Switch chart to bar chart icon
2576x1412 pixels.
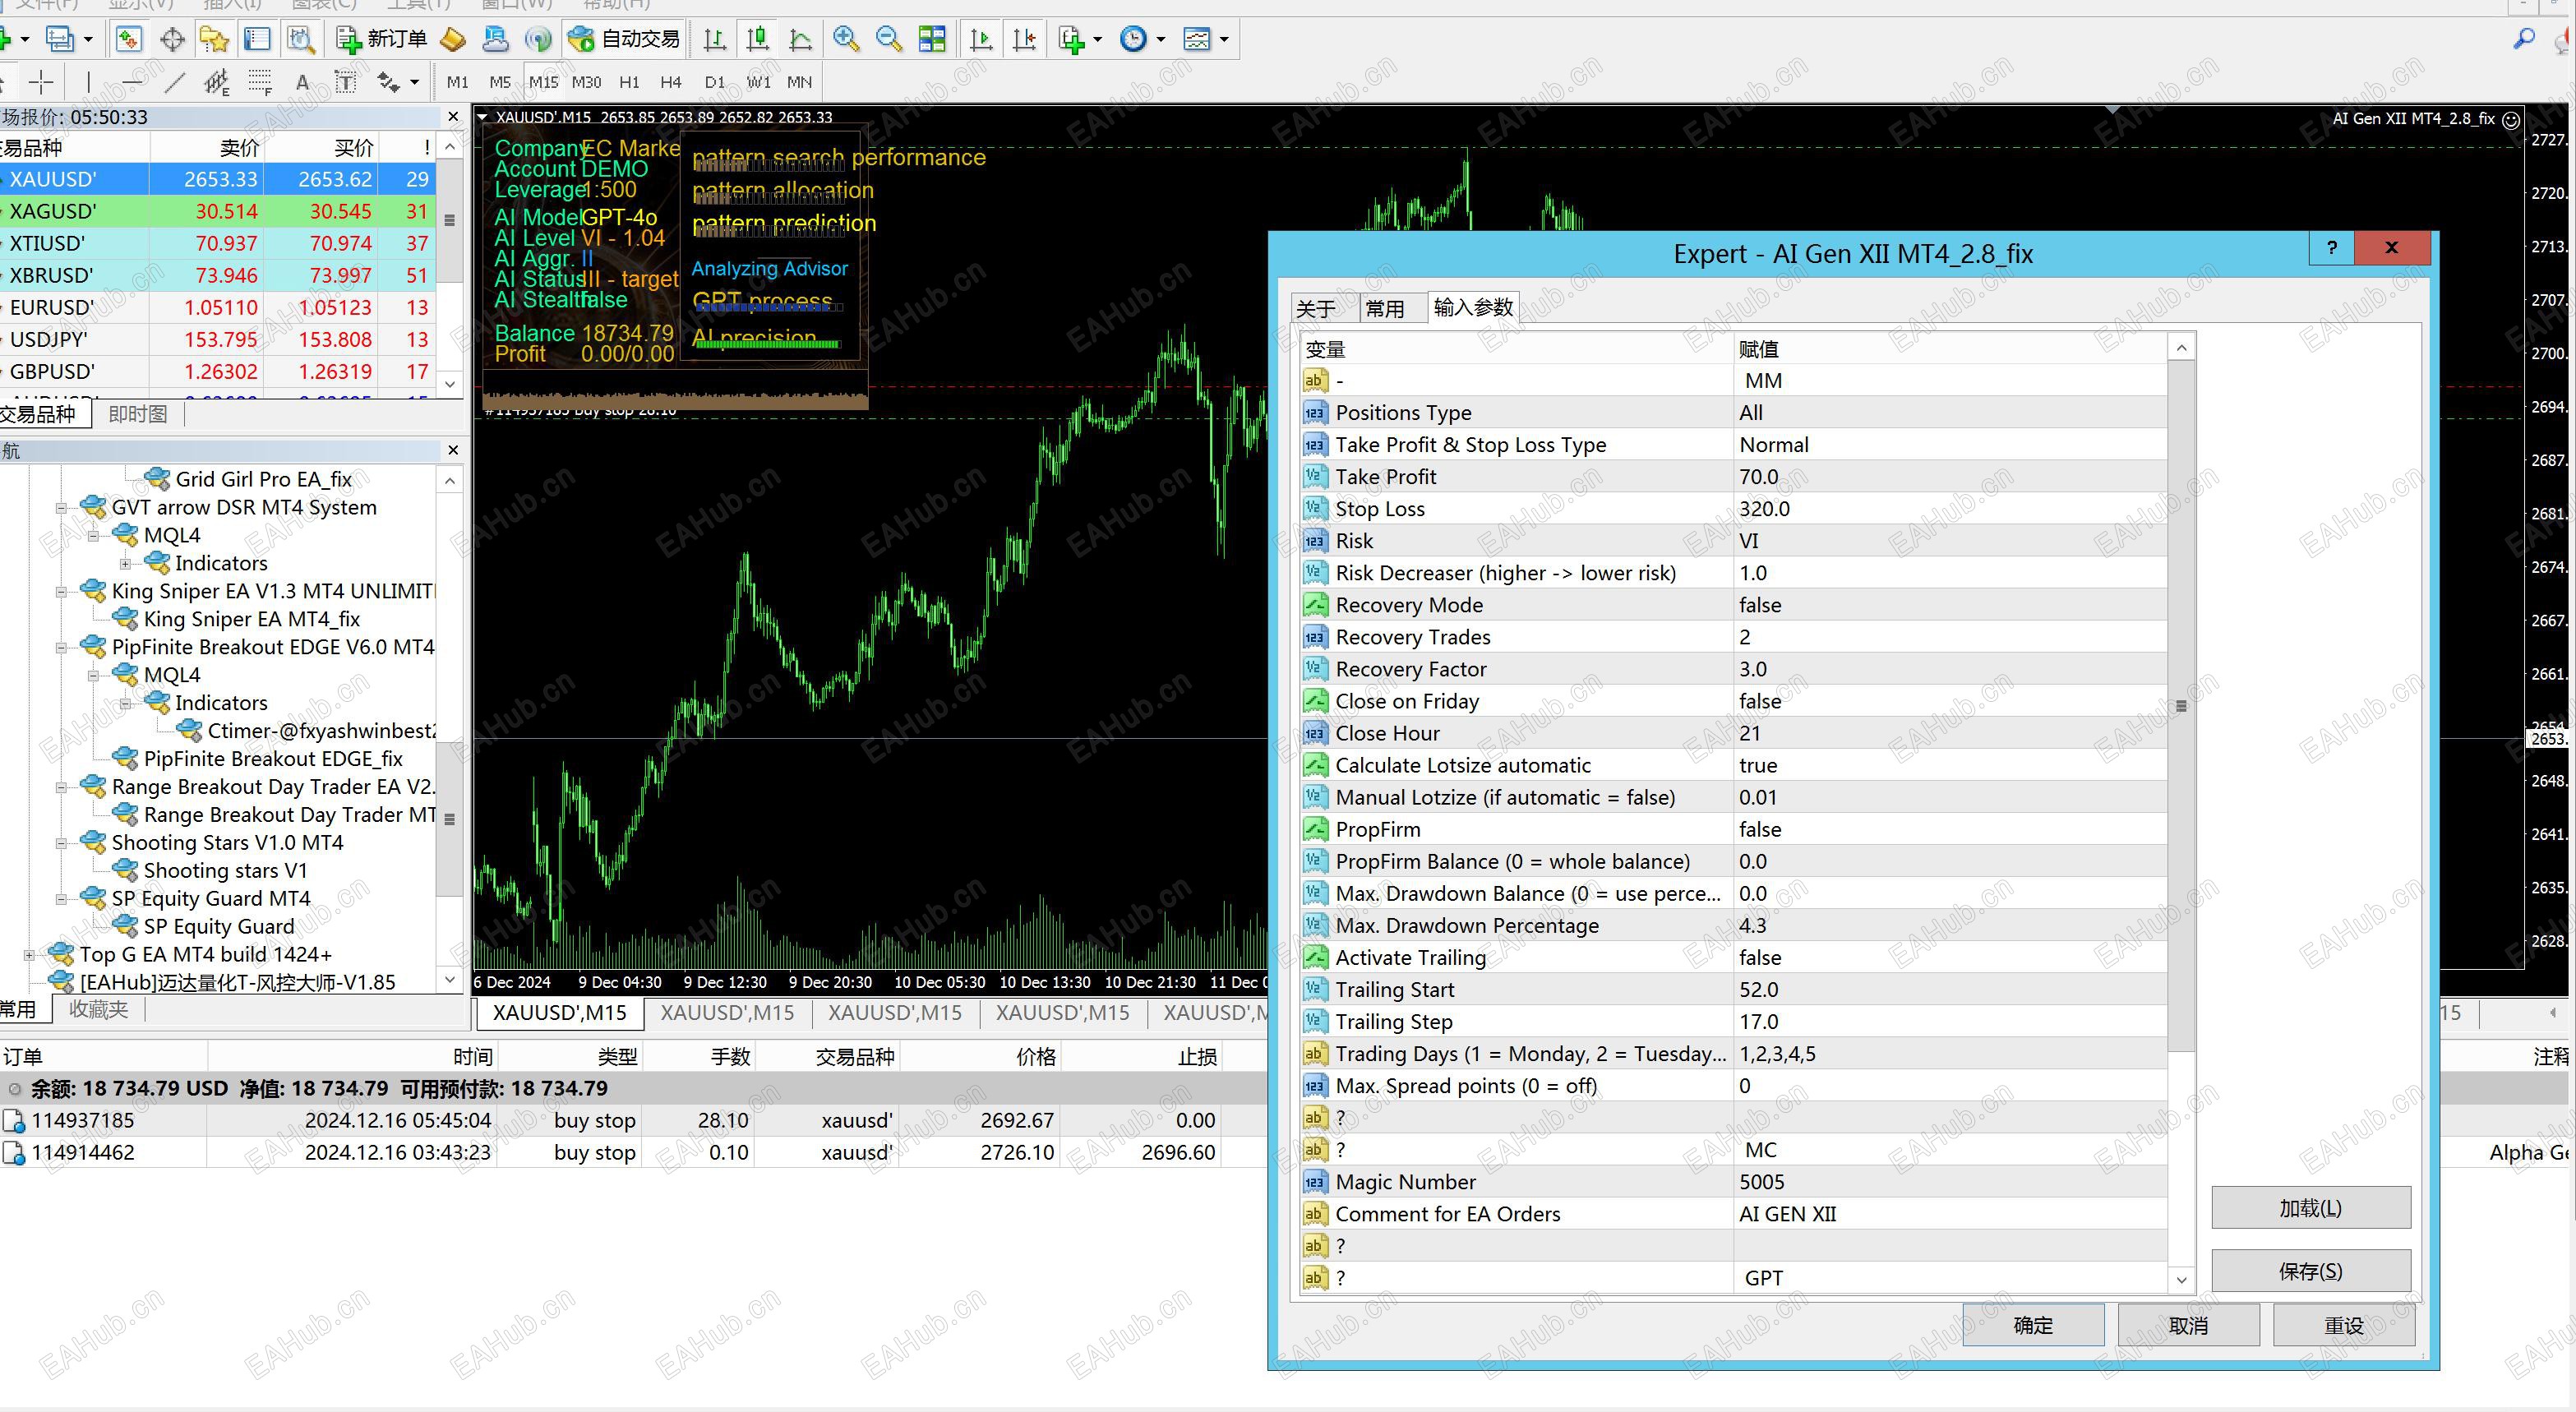(x=714, y=39)
